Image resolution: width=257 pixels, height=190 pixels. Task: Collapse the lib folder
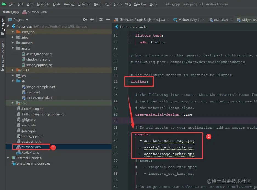[x=13, y=81]
